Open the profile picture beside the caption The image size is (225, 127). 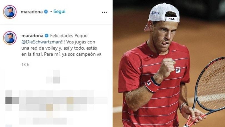pos(10,38)
